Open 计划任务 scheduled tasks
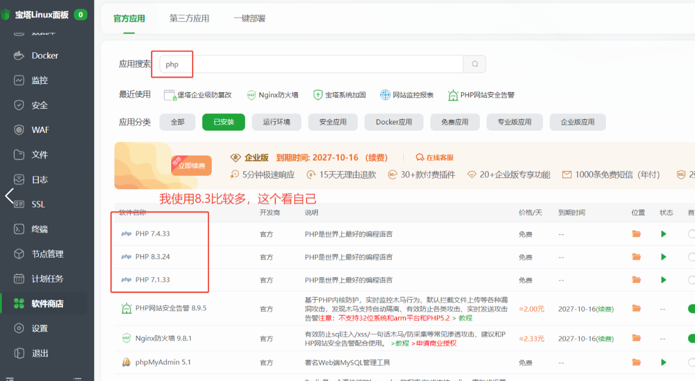The image size is (695, 381). 47,278
